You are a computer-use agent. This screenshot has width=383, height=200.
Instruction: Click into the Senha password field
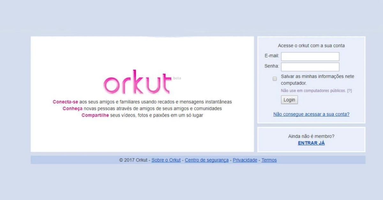click(310, 67)
